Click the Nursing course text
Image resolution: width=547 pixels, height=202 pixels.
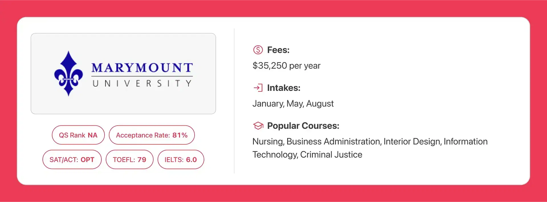coord(268,142)
